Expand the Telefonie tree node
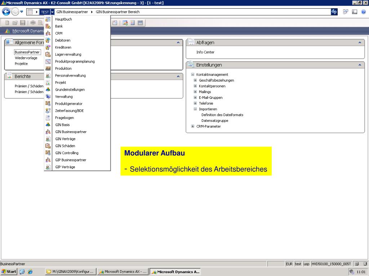 195,103
